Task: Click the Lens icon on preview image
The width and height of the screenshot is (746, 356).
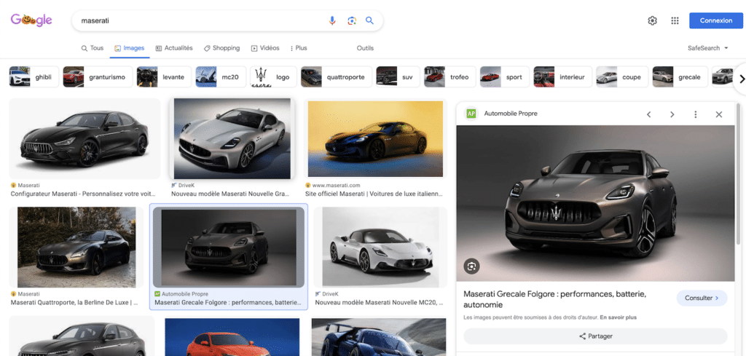Action: pyautogui.click(x=471, y=266)
